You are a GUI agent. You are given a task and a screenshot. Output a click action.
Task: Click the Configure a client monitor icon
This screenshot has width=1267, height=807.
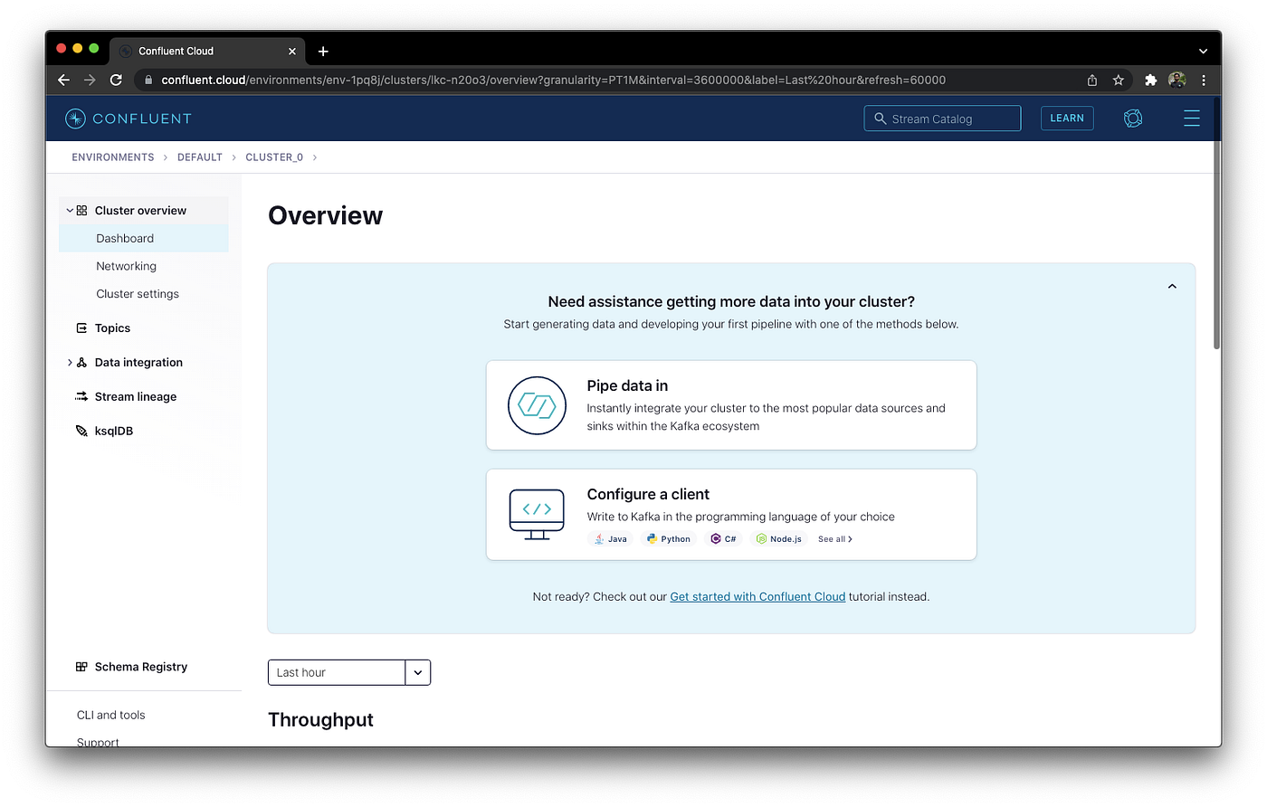tap(537, 515)
